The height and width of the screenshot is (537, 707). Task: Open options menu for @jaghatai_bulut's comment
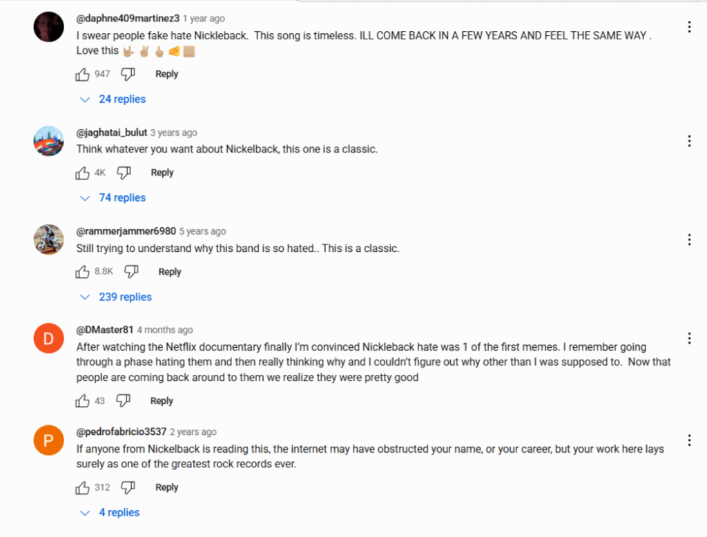tap(689, 141)
